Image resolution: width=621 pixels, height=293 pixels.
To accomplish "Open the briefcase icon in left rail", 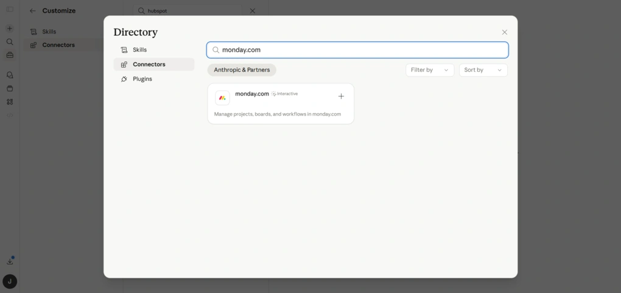I will pyautogui.click(x=10, y=55).
